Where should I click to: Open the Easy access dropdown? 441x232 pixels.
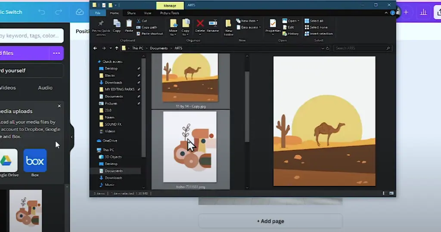tap(249, 27)
